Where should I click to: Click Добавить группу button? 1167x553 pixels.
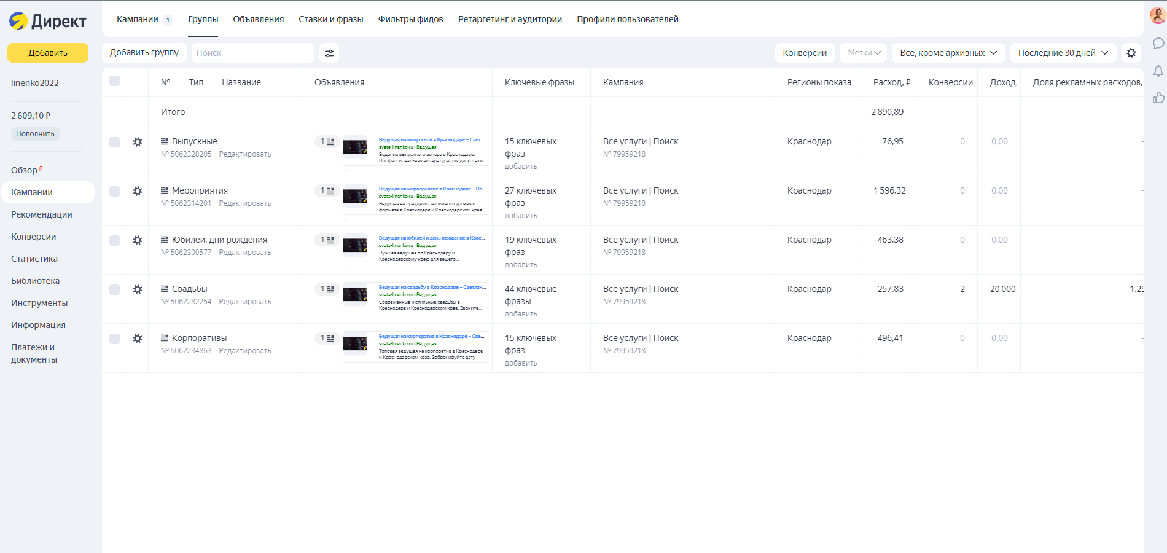pos(144,53)
